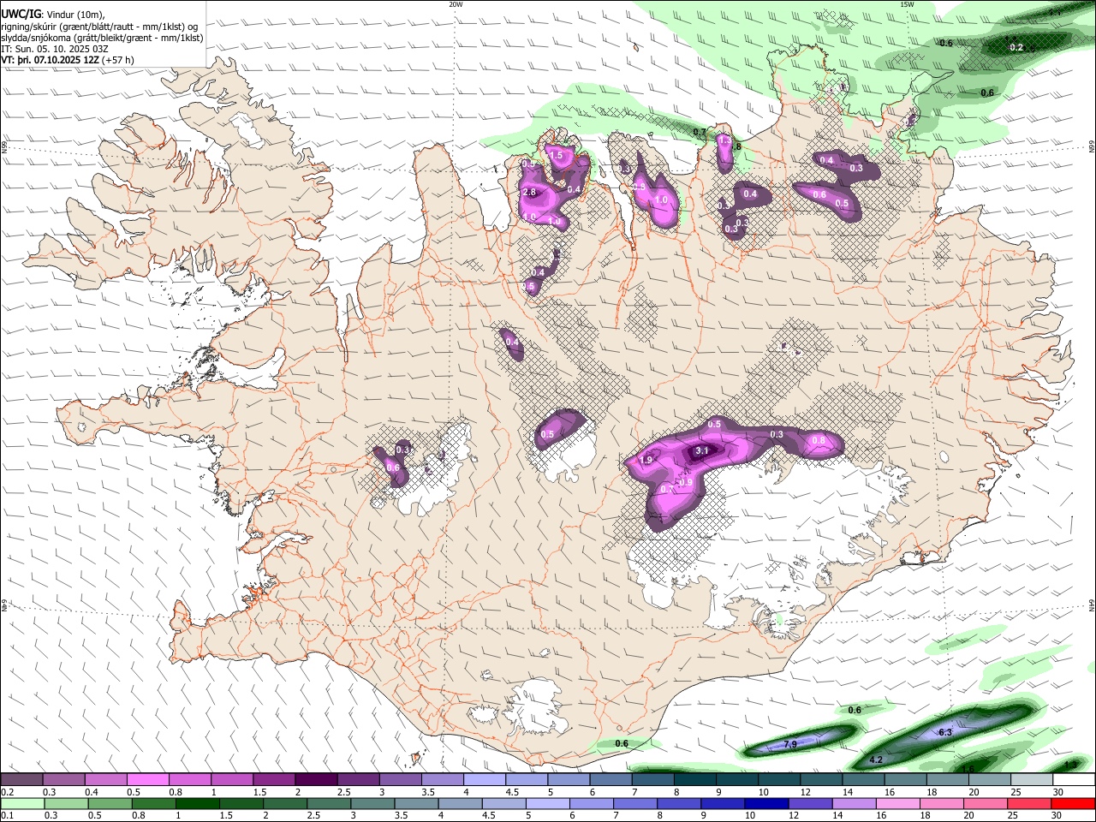Click the dusky purple swatch between 0.2 and 0.3
This screenshot has width=1096, height=822.
(x=21, y=779)
